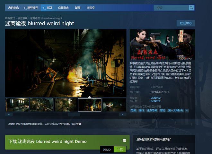
Task: Click developer QSNPS2 link
Action: pos(155,98)
